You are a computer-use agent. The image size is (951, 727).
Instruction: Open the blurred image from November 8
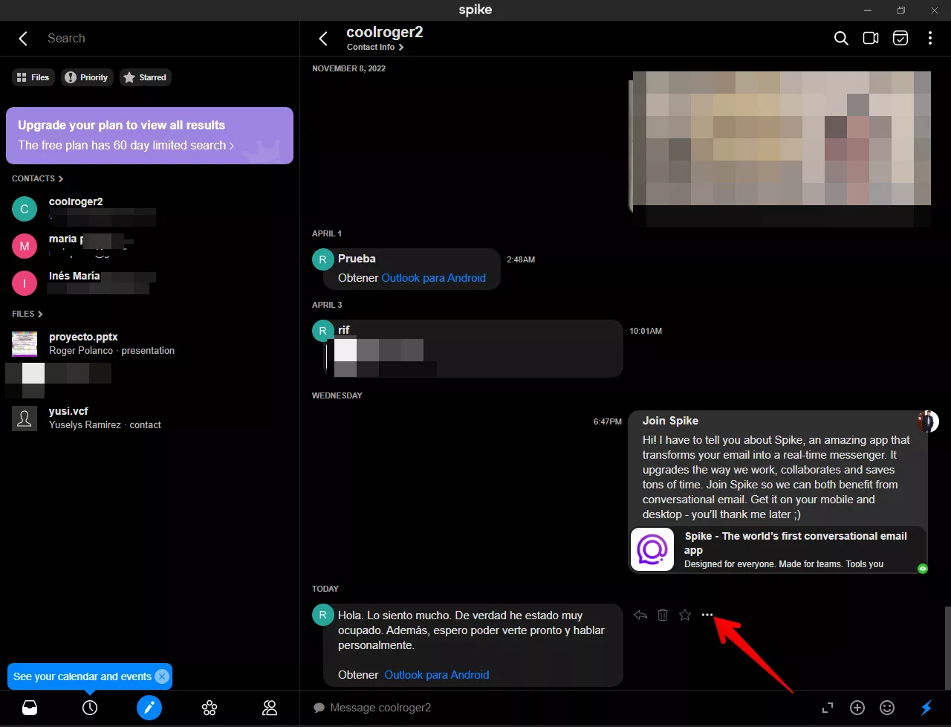click(x=780, y=148)
